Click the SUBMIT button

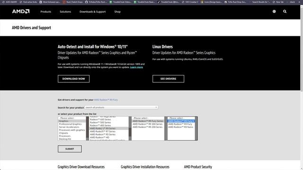70,149
